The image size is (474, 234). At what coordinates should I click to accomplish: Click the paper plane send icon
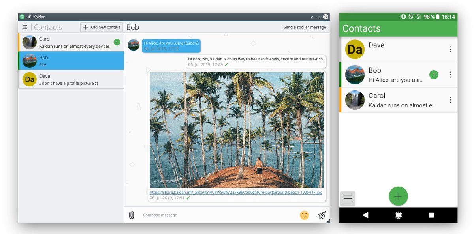[x=322, y=215]
